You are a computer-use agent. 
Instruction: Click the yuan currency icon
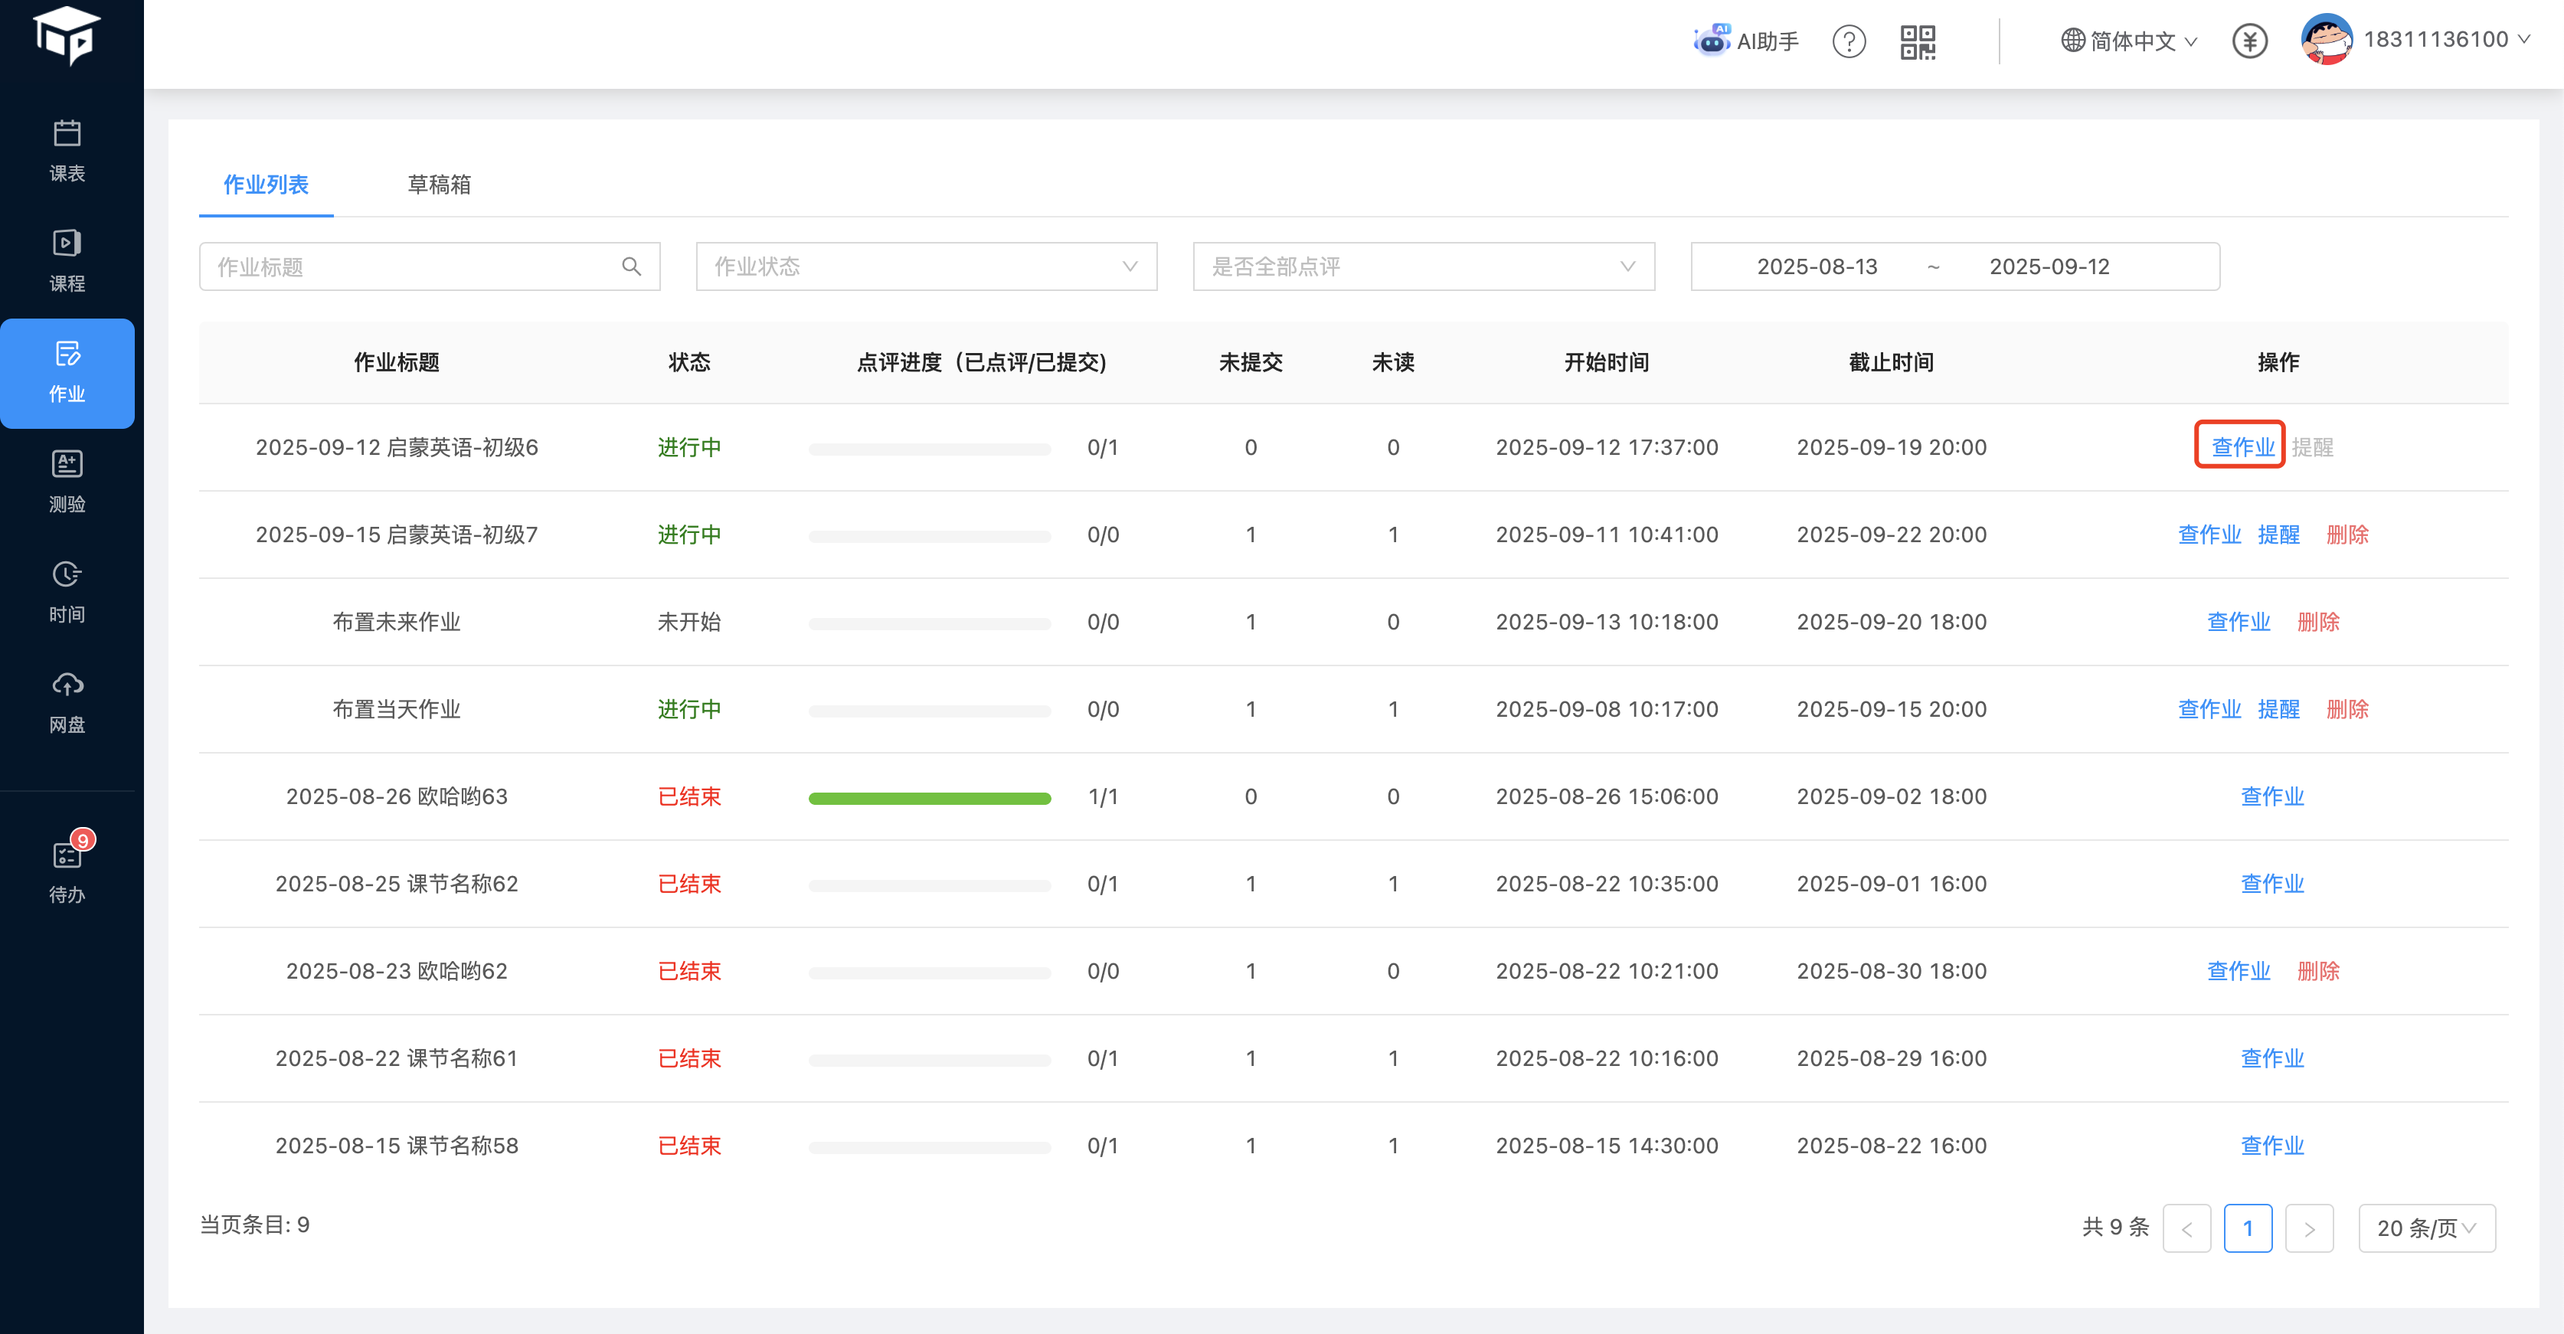[2249, 41]
